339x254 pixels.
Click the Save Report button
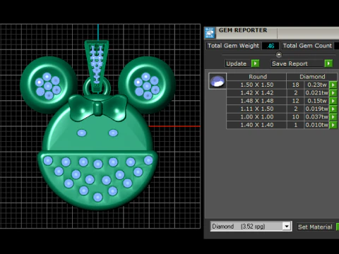pyautogui.click(x=297, y=64)
